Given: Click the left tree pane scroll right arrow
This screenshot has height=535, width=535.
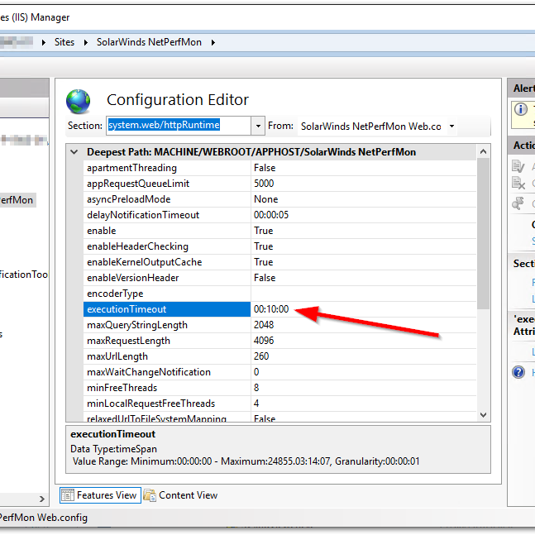Looking at the screenshot, I should point(42,499).
